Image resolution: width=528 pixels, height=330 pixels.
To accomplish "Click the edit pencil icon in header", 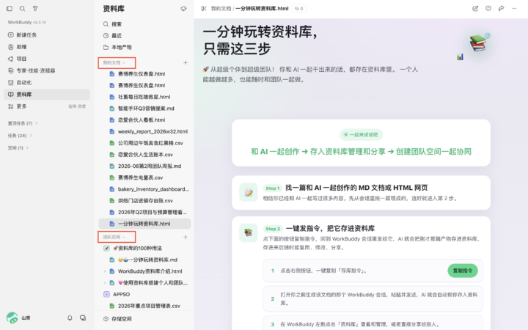I will point(475,9).
